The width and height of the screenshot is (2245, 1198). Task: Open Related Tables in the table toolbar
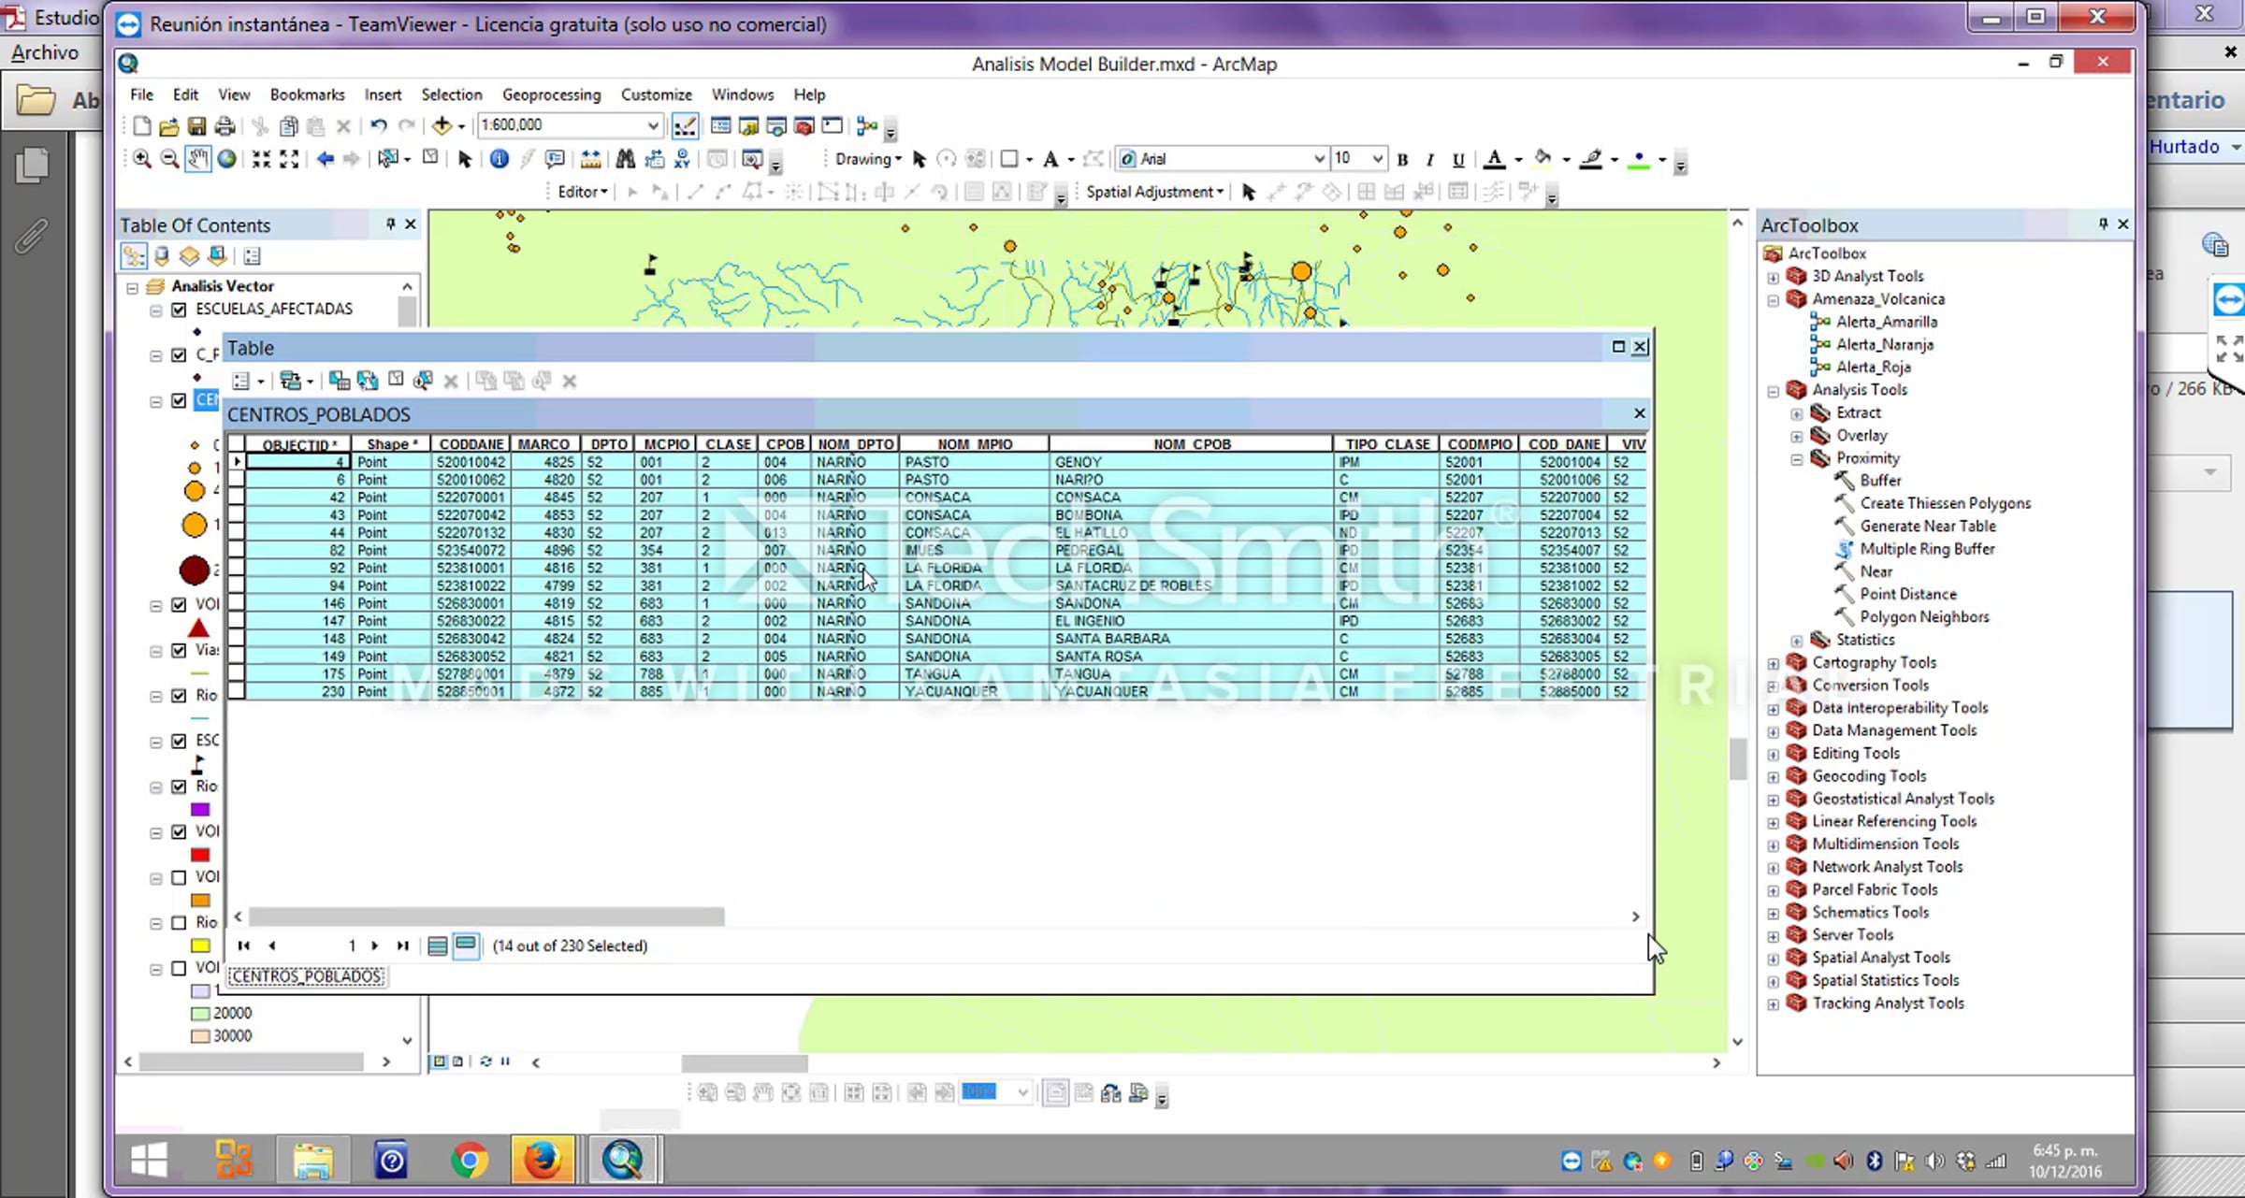296,381
